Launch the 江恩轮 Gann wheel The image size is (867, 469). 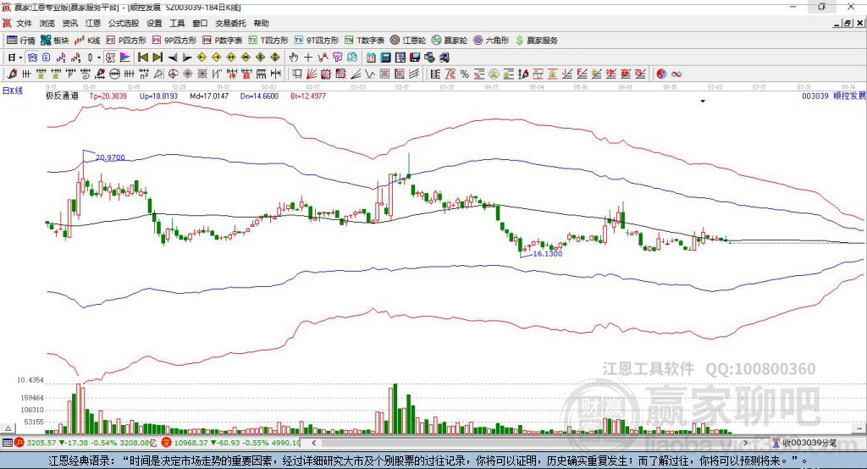click(408, 41)
